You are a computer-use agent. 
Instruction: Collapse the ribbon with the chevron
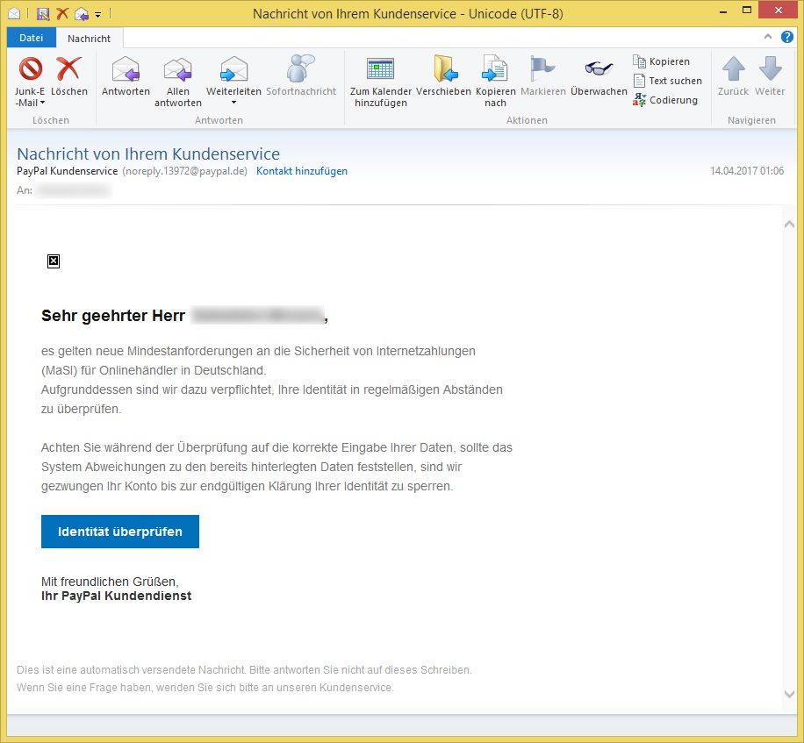pyautogui.click(x=768, y=36)
